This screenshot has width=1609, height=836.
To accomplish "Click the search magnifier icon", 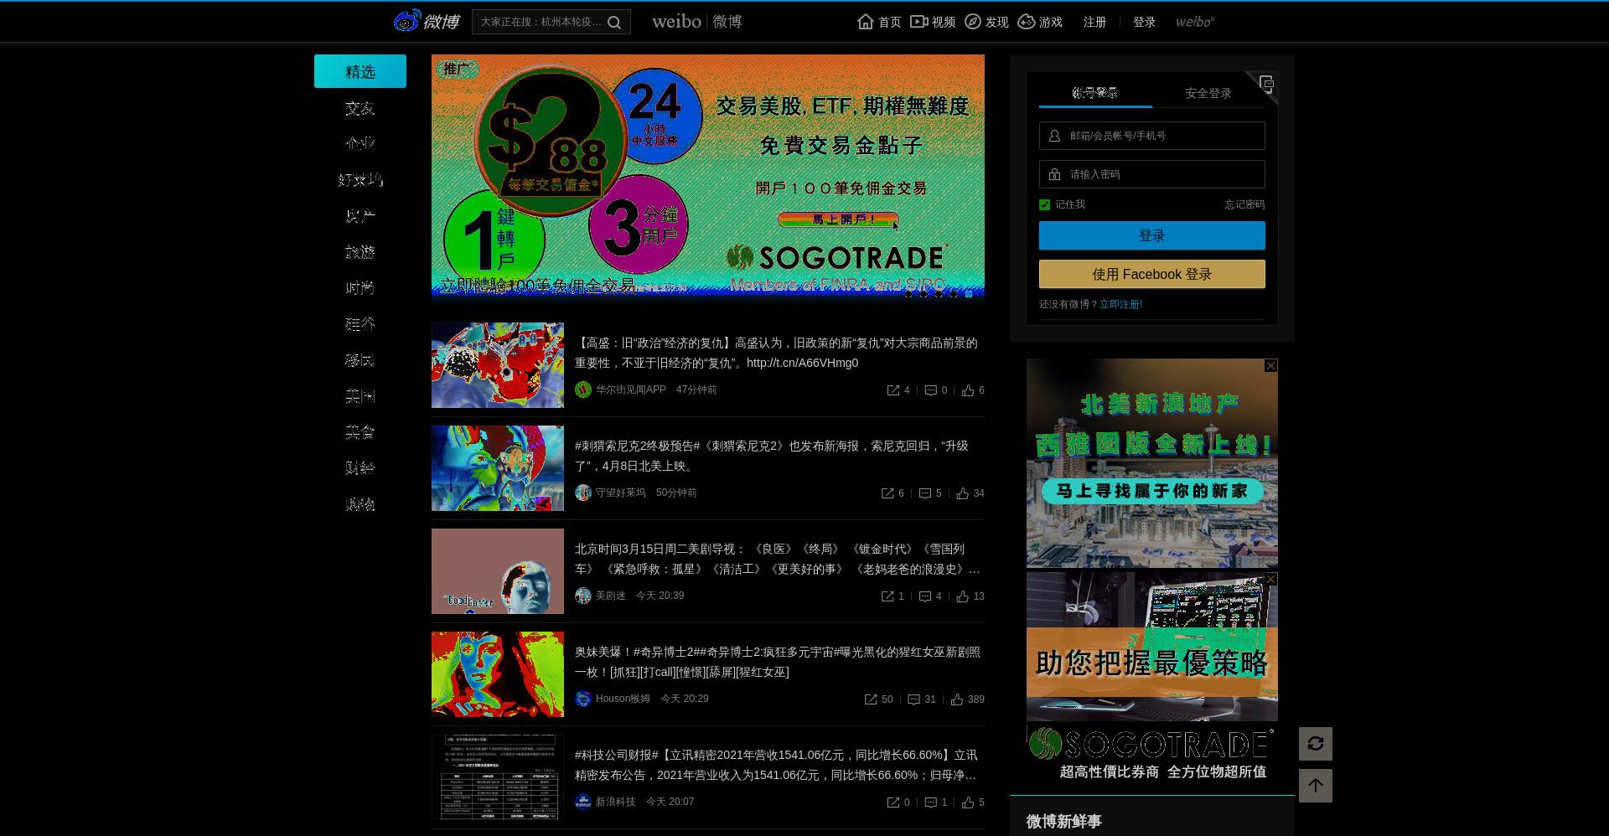I will coord(614,23).
